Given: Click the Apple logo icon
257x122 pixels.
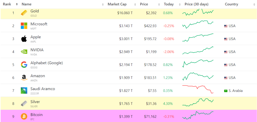Looking at the screenshot, I should pyautogui.click(x=24, y=39).
